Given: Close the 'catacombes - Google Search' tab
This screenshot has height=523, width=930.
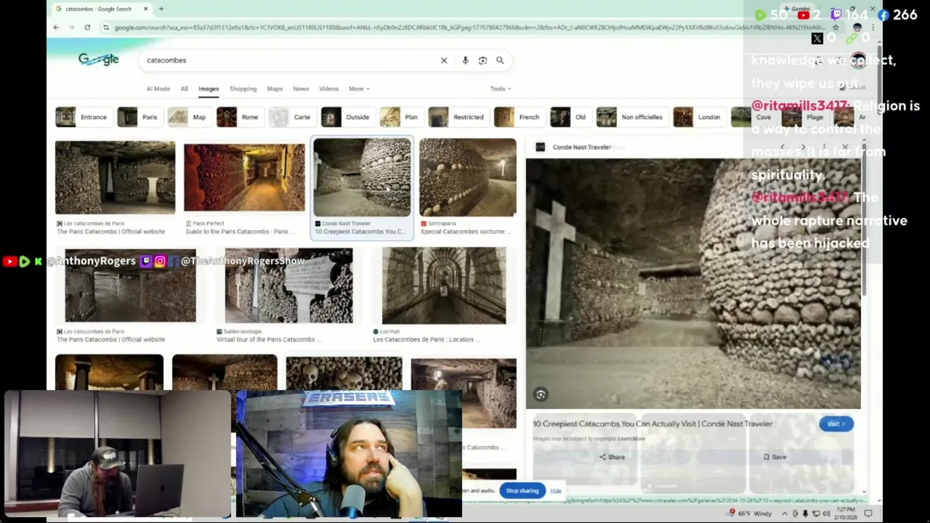Looking at the screenshot, I should point(145,9).
